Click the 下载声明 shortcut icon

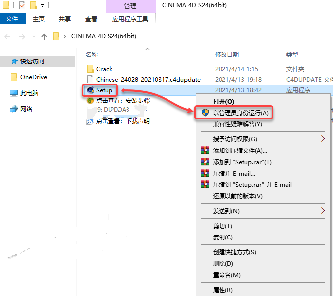click(90, 121)
